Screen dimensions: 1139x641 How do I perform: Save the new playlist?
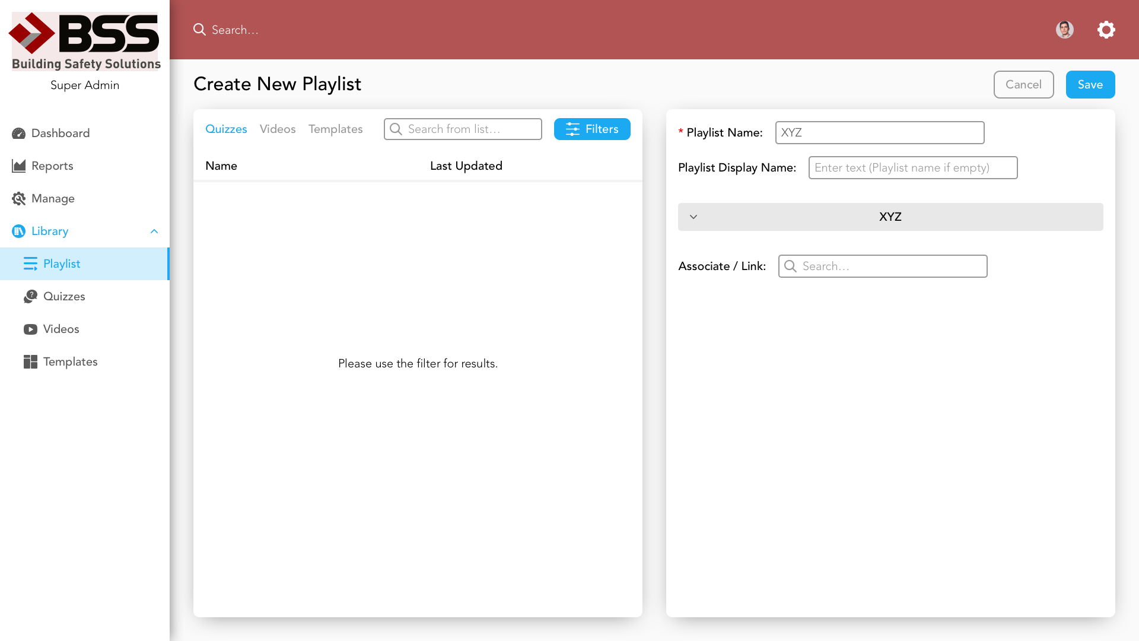point(1090,84)
